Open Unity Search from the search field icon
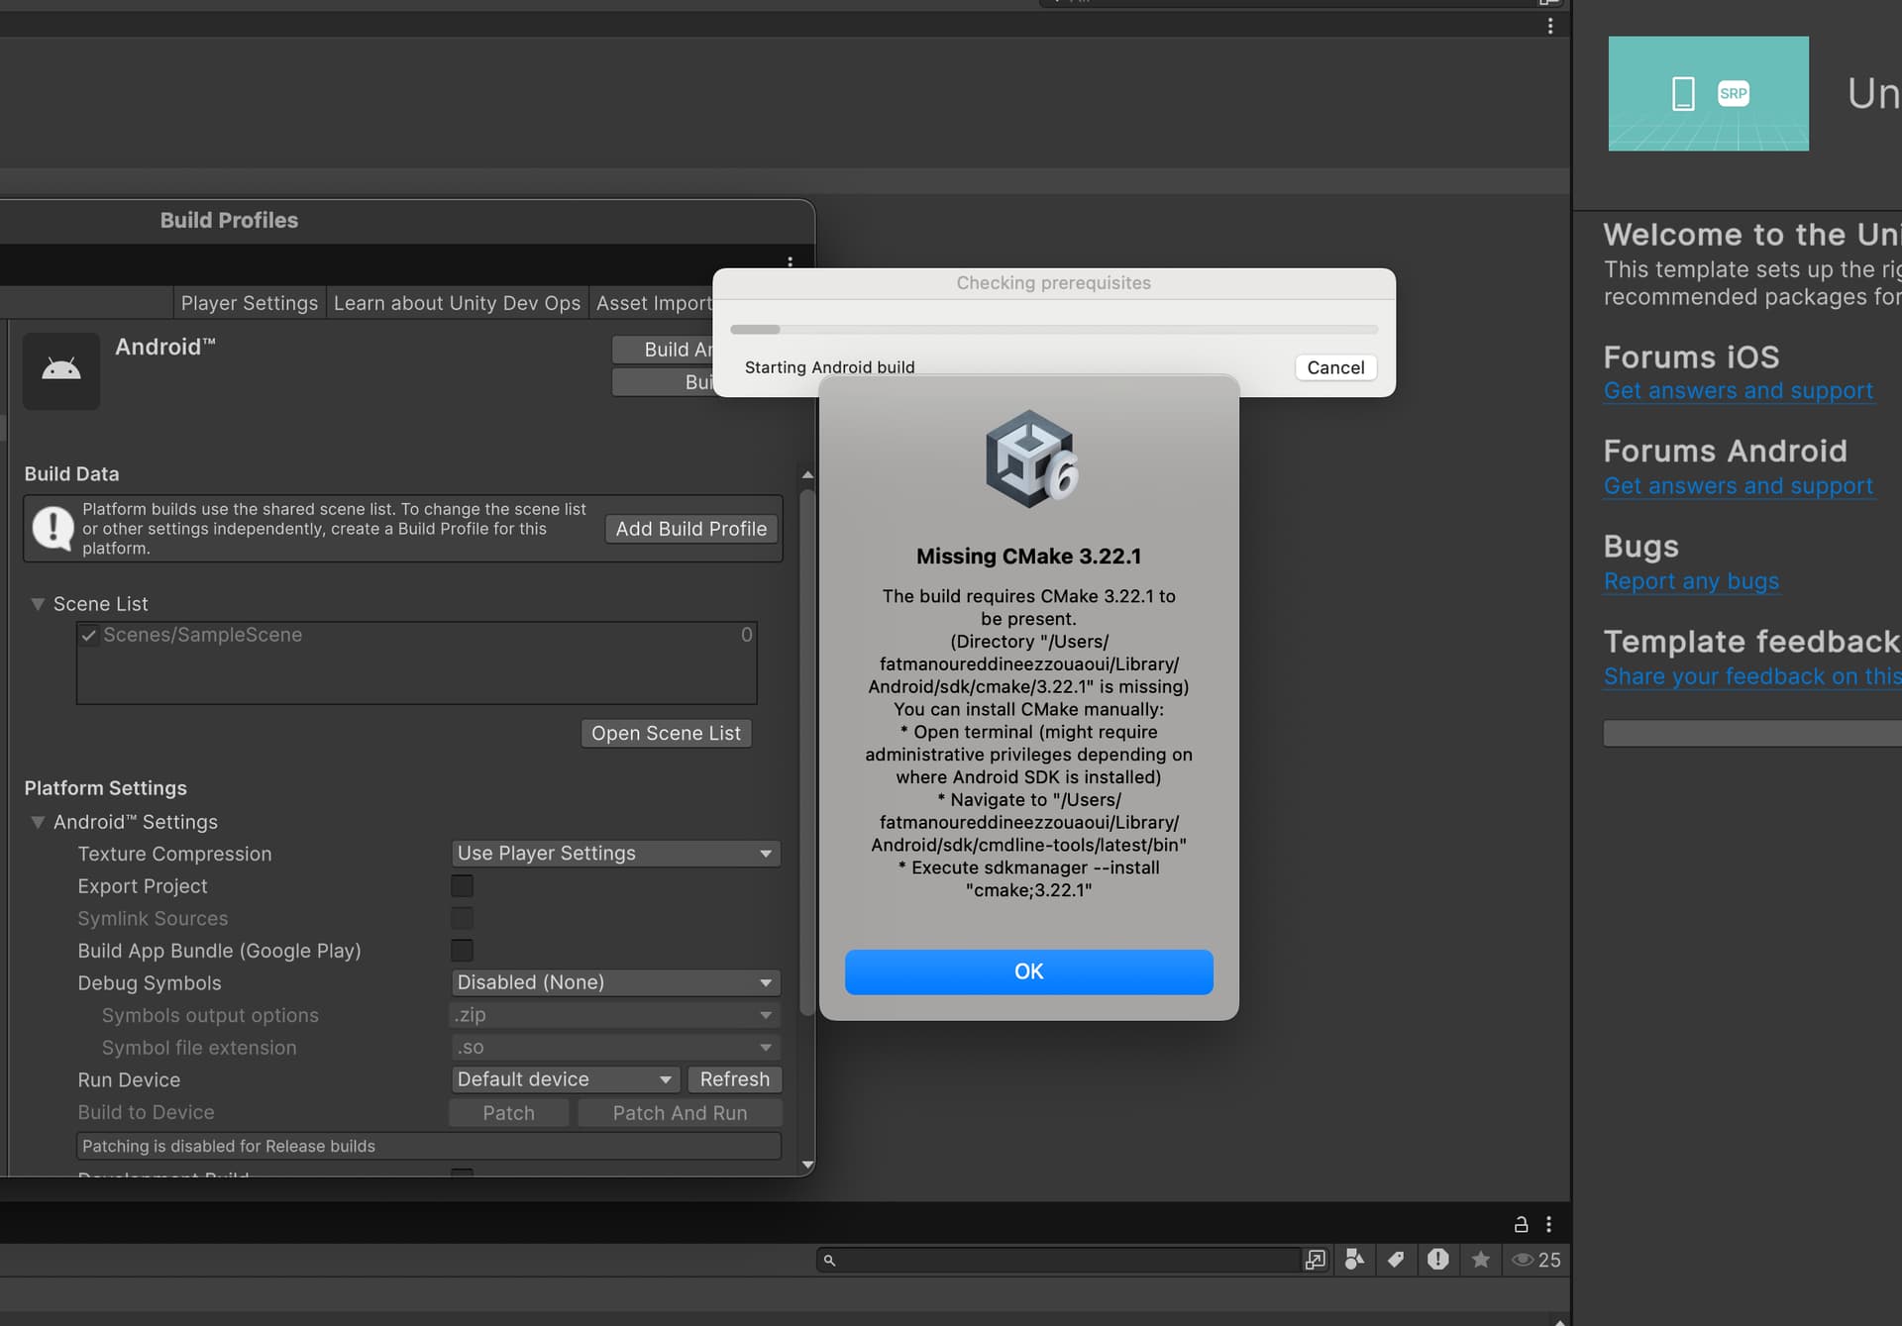This screenshot has width=1902, height=1326. tap(1315, 1260)
